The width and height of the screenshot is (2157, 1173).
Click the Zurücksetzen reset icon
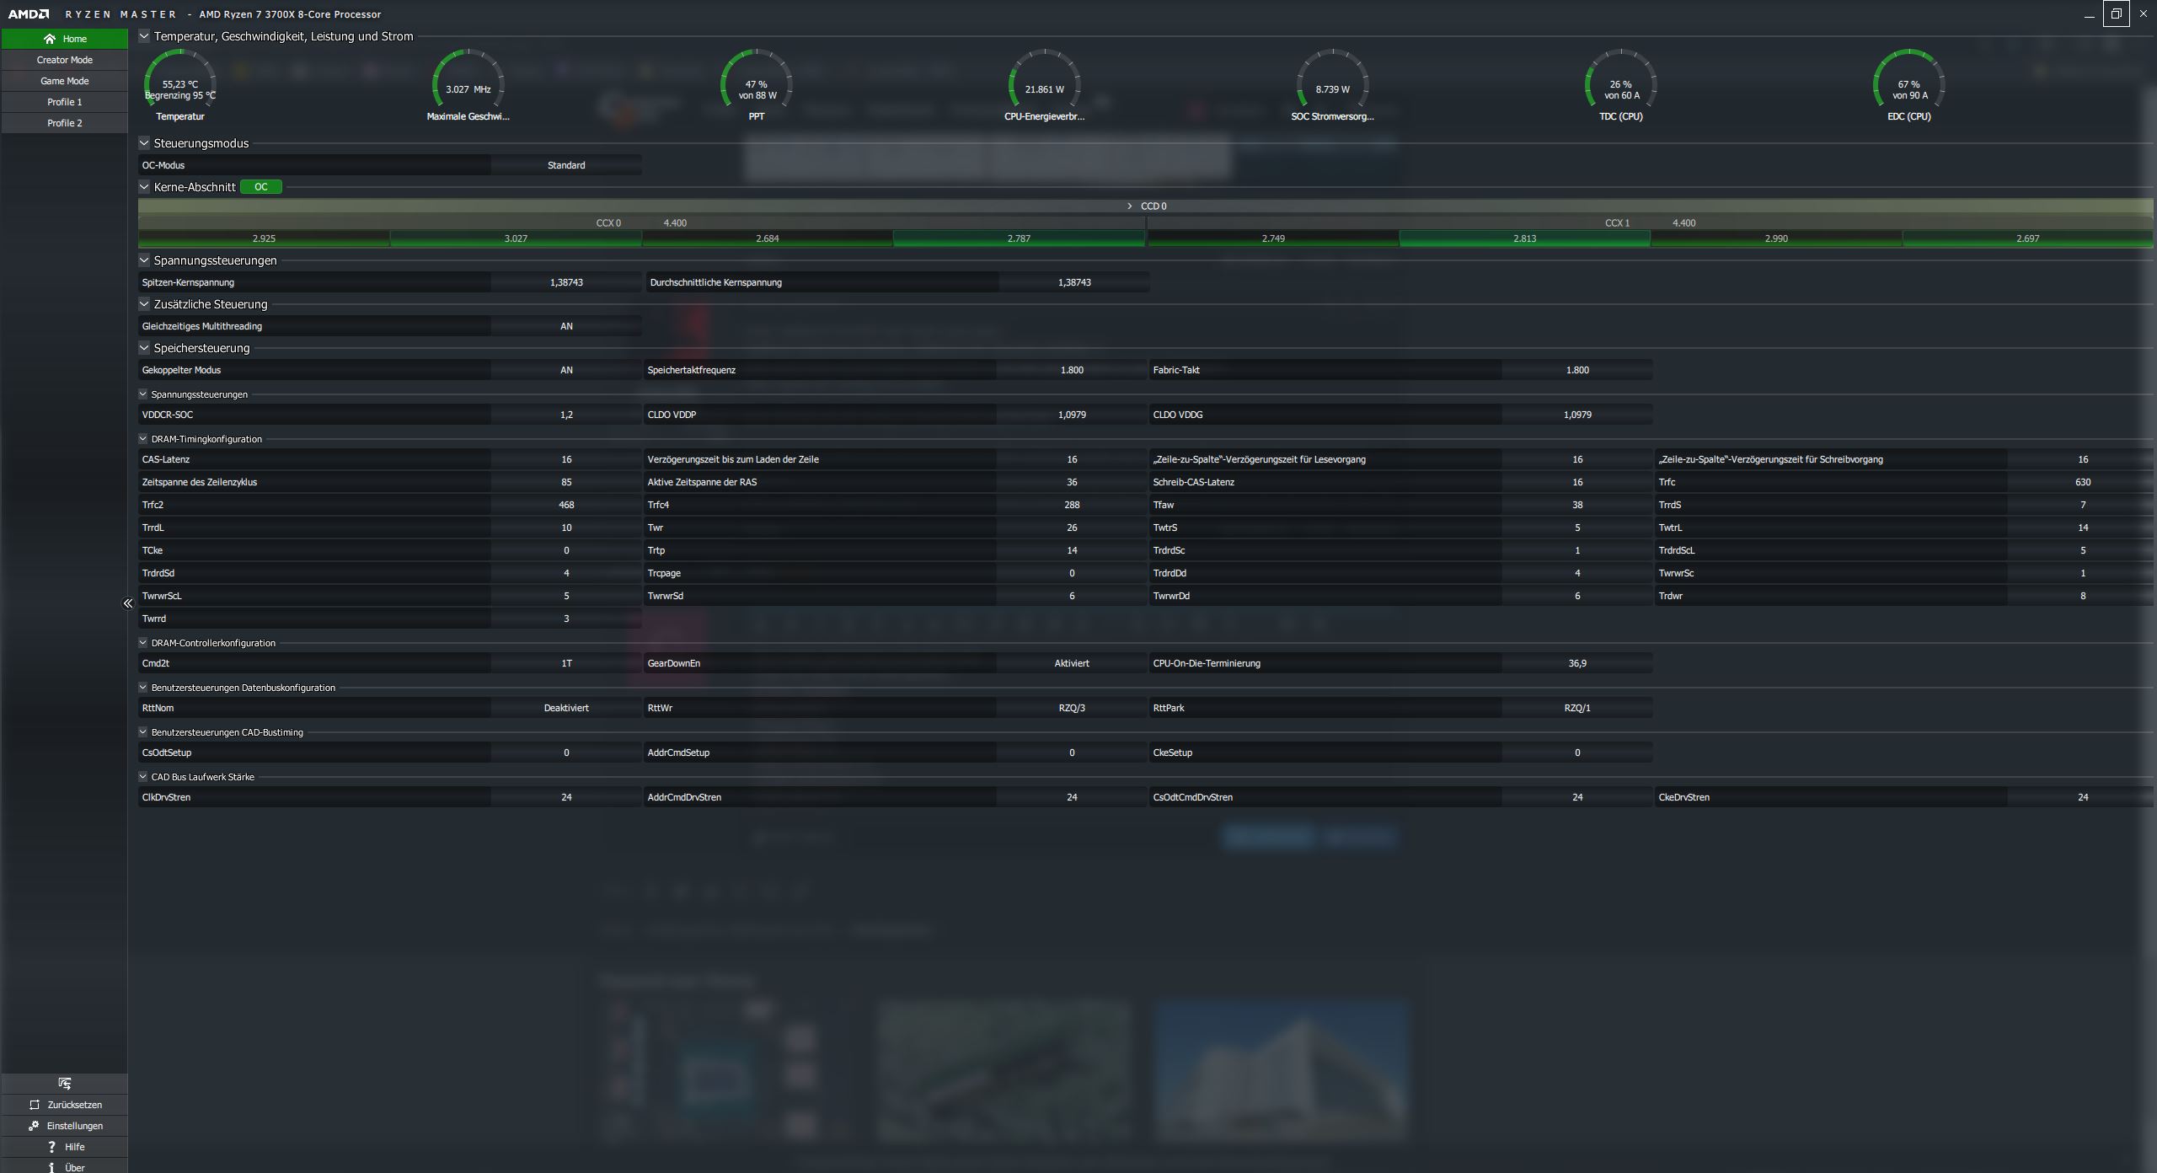[35, 1105]
